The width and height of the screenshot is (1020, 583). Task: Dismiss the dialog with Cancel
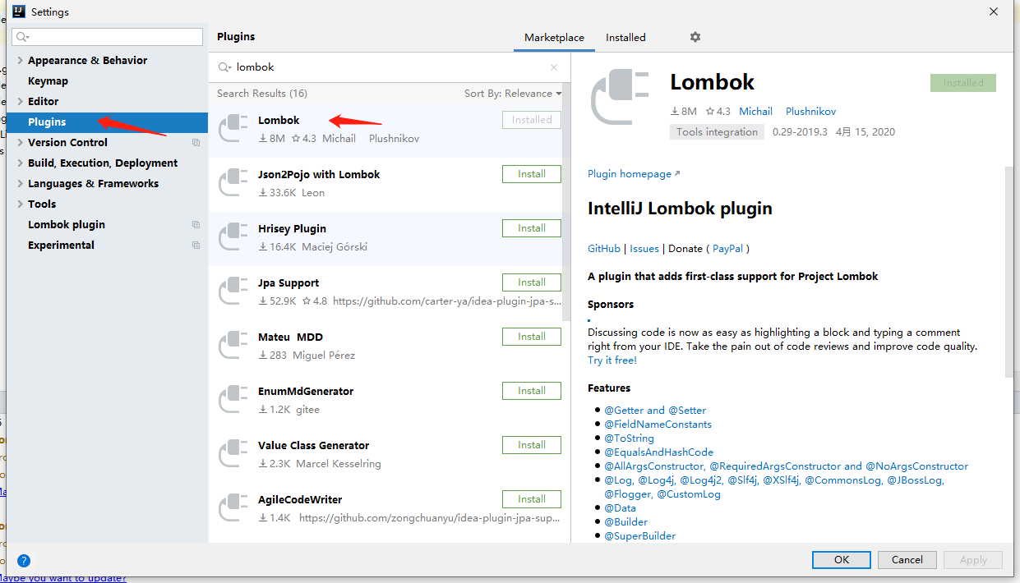[x=907, y=560]
